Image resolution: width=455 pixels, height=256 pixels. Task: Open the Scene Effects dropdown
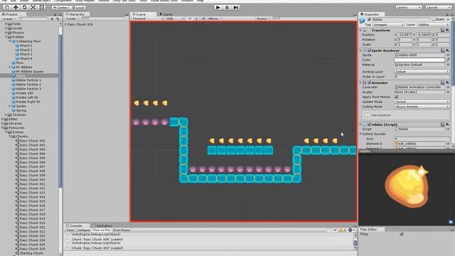(215, 18)
